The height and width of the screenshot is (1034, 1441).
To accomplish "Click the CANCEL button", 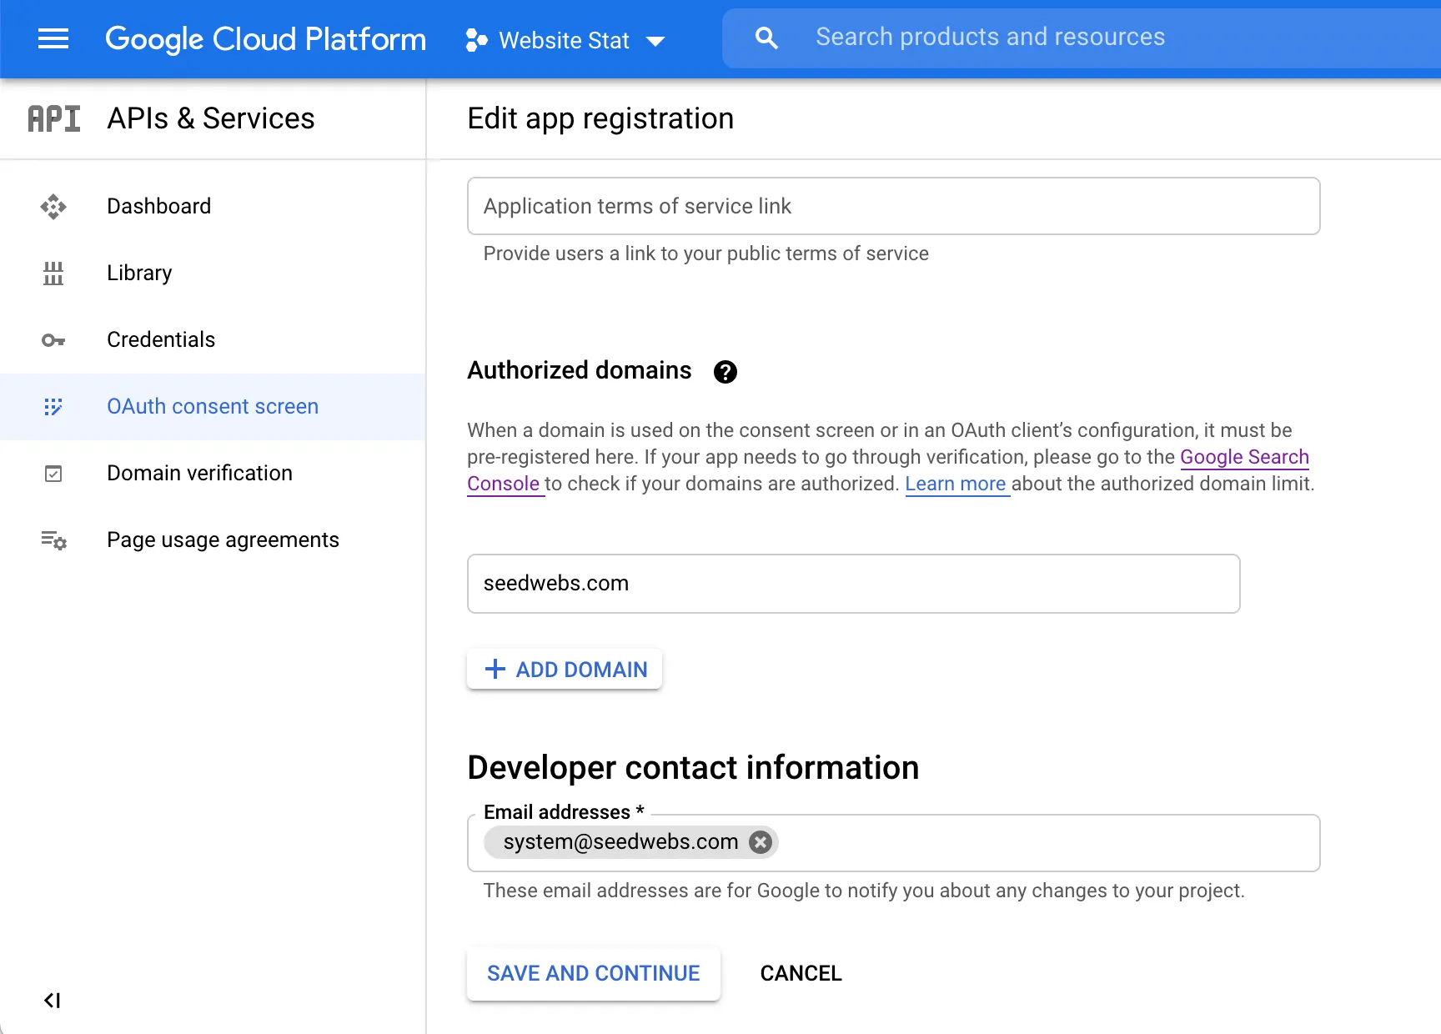I will 800,973.
